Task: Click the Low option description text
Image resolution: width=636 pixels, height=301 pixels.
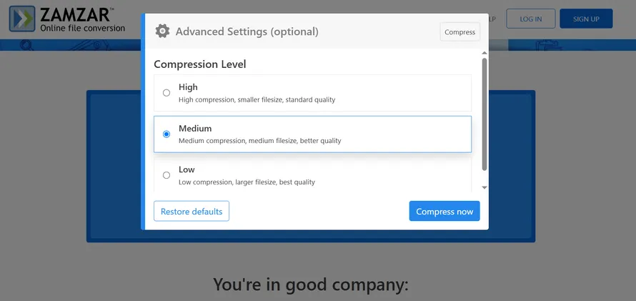Action: point(247,182)
